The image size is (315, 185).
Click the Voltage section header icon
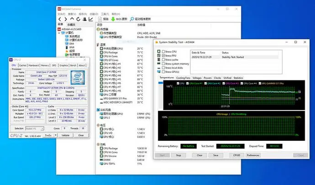(x=98, y=125)
